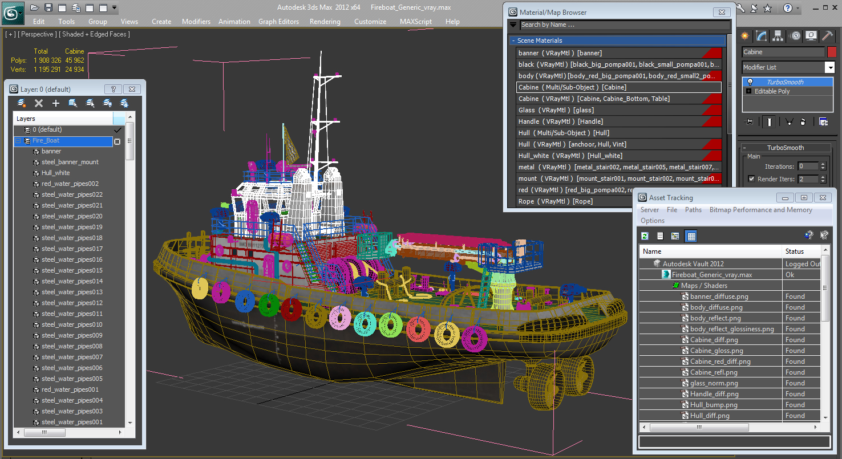Click Refresh icon in Asset Tracking
The height and width of the screenshot is (459, 842).
point(645,236)
